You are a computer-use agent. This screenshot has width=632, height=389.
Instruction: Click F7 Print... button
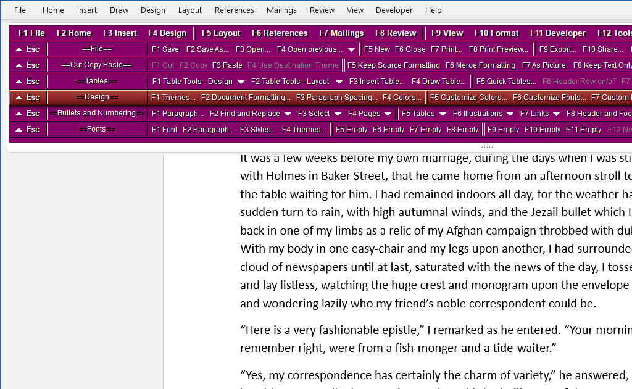click(446, 49)
